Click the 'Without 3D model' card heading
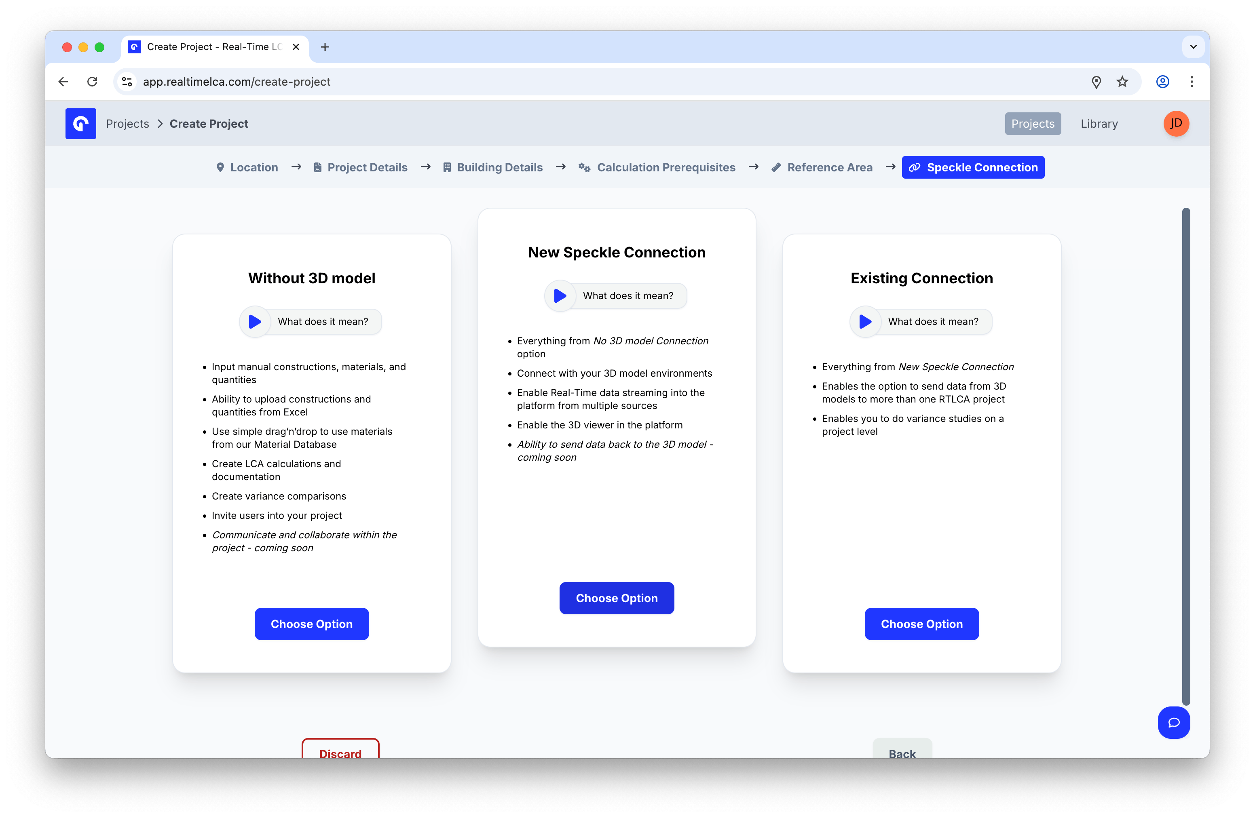This screenshot has width=1255, height=818. pos(312,278)
